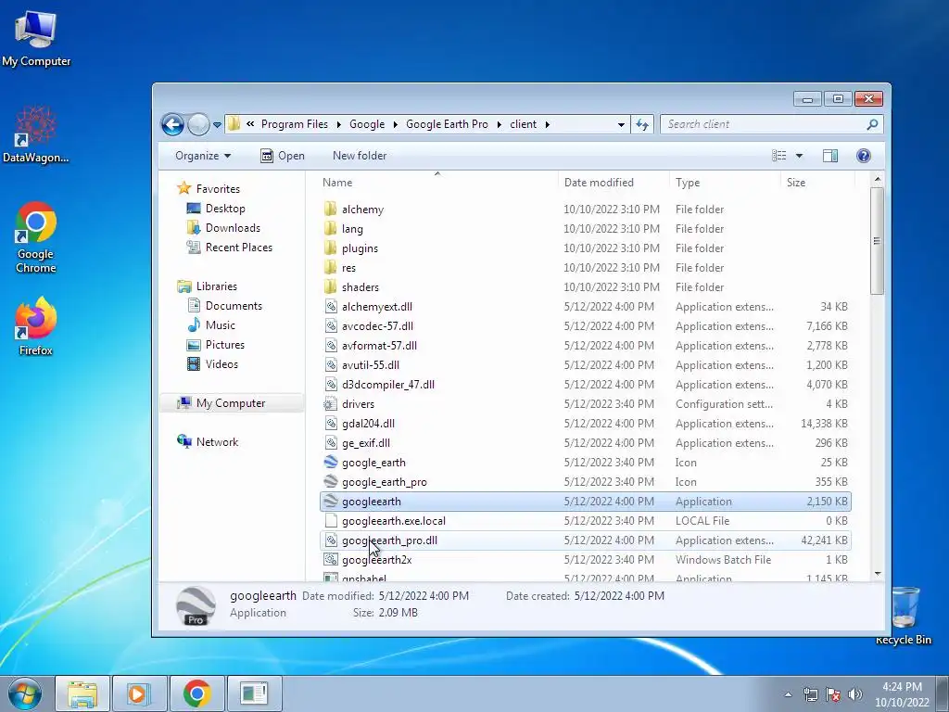Open the help question mark icon

[x=864, y=156]
